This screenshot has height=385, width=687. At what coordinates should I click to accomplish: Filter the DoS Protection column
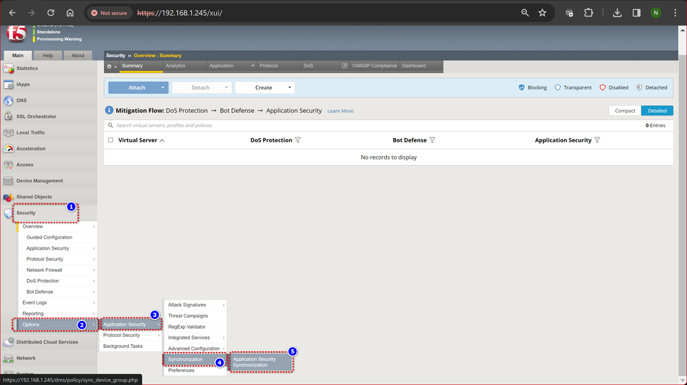(x=298, y=140)
